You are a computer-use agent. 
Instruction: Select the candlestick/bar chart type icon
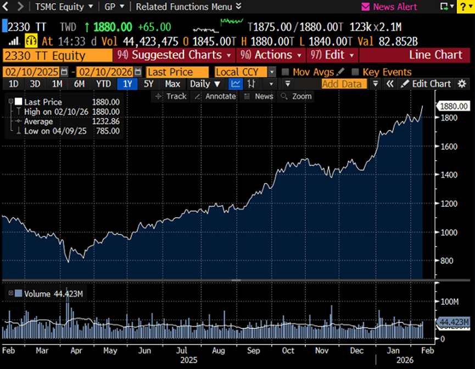tap(252, 84)
